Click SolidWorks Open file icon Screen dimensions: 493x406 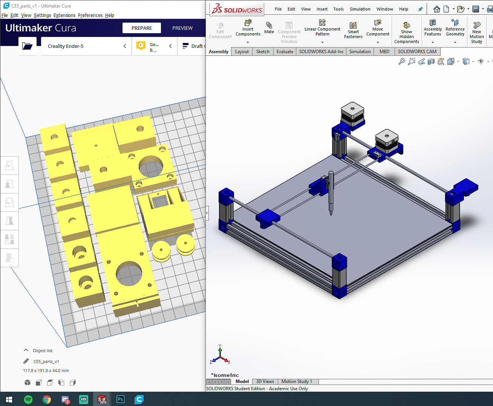point(461,9)
